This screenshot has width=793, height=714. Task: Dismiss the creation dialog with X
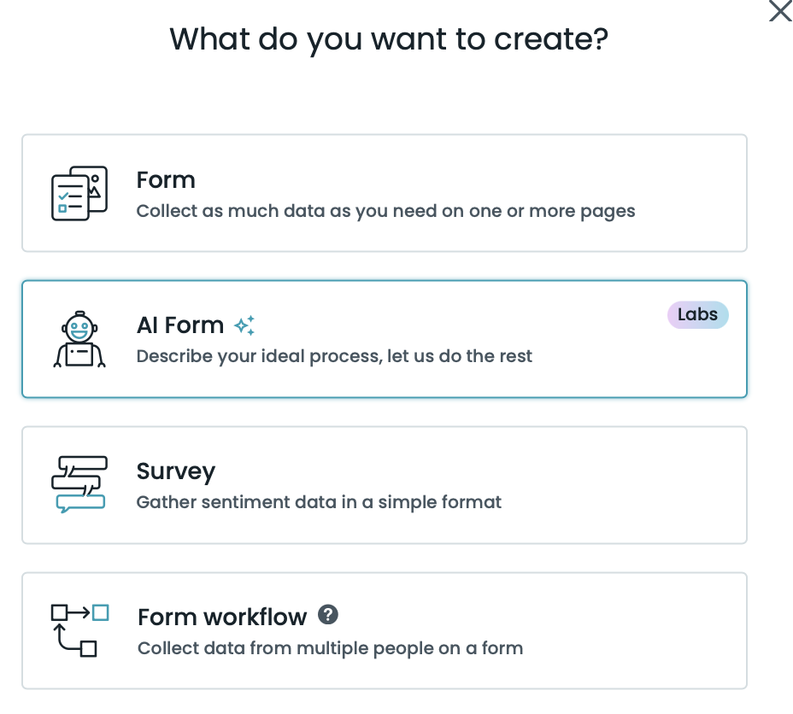pyautogui.click(x=779, y=12)
